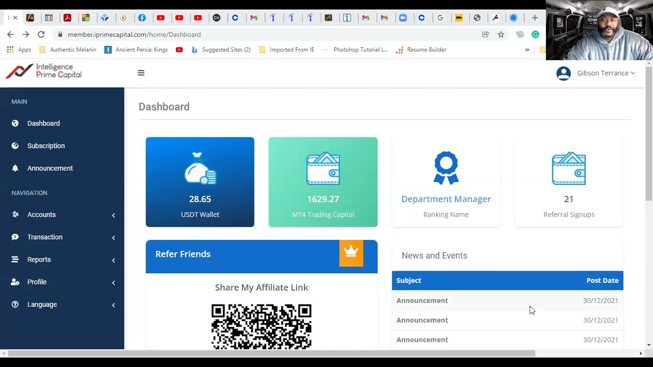Open the user avatar icon
The height and width of the screenshot is (367, 653).
tap(563, 73)
